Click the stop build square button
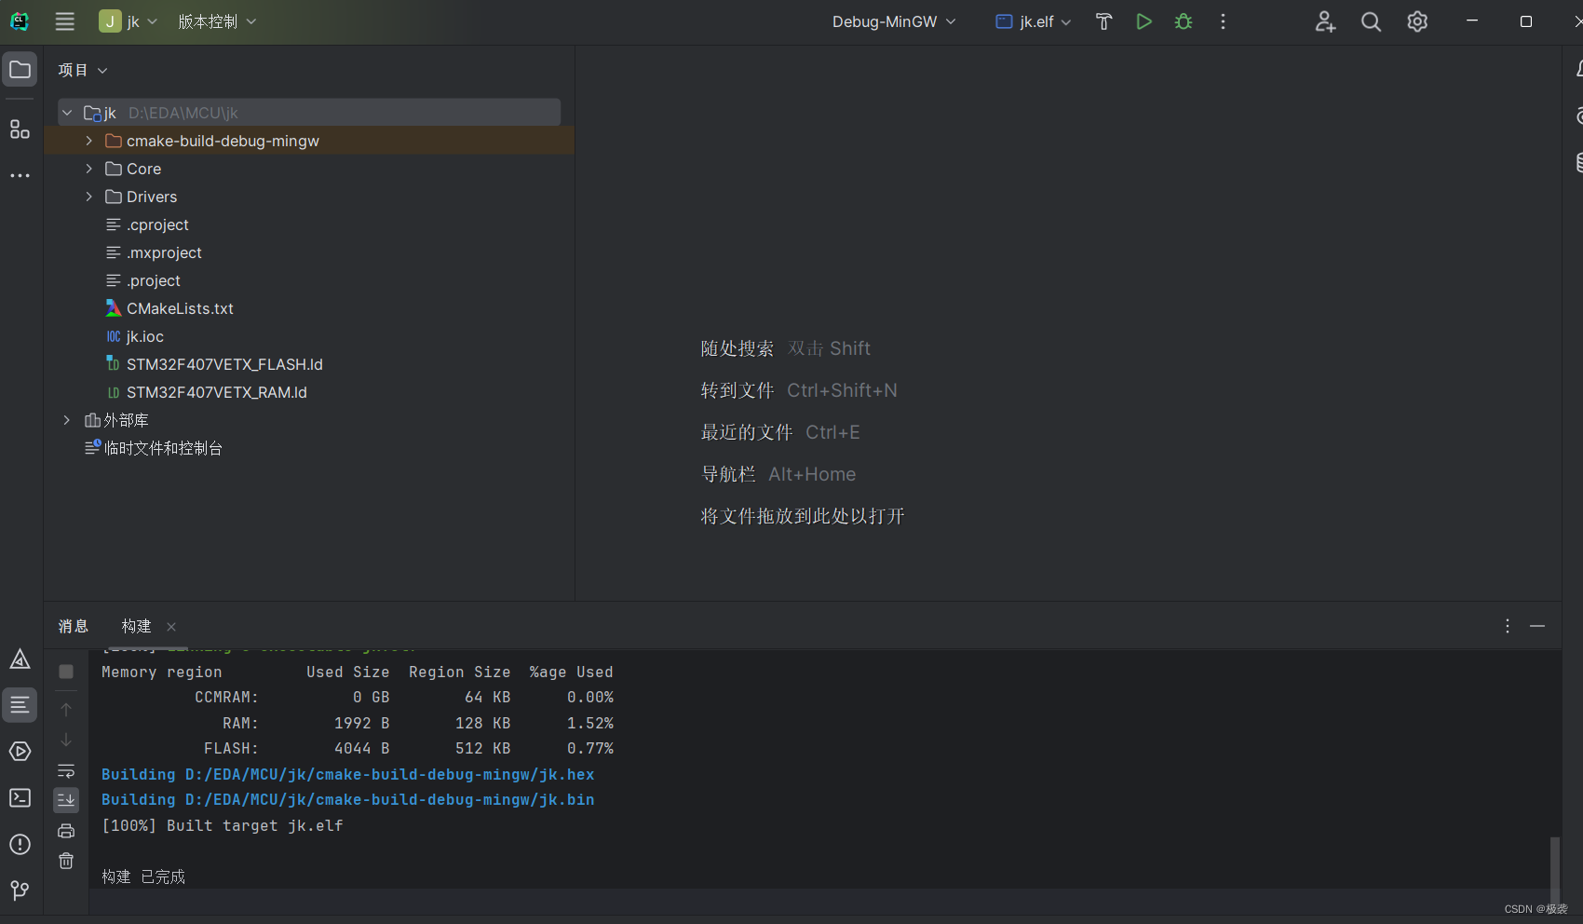 (66, 672)
